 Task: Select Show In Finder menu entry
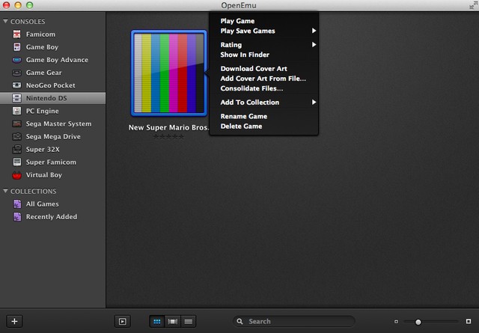pos(245,55)
